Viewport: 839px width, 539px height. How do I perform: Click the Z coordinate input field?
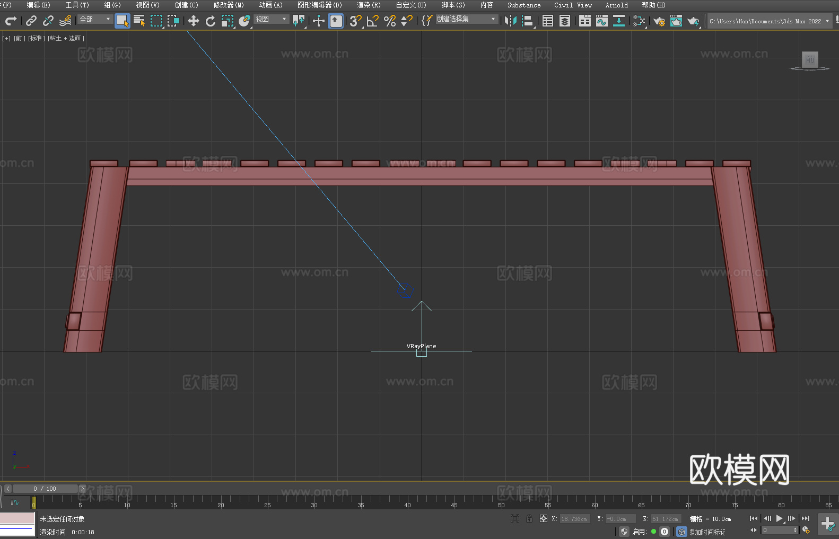click(666, 519)
